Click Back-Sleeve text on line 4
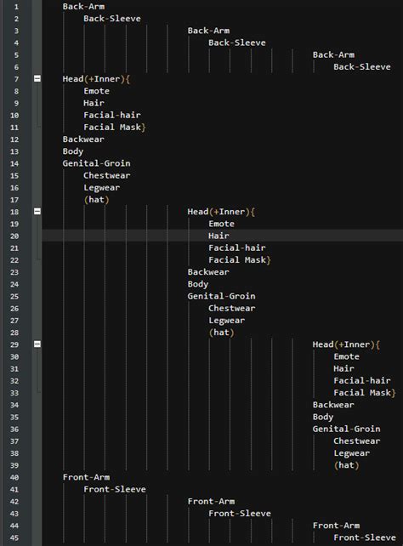 point(237,43)
